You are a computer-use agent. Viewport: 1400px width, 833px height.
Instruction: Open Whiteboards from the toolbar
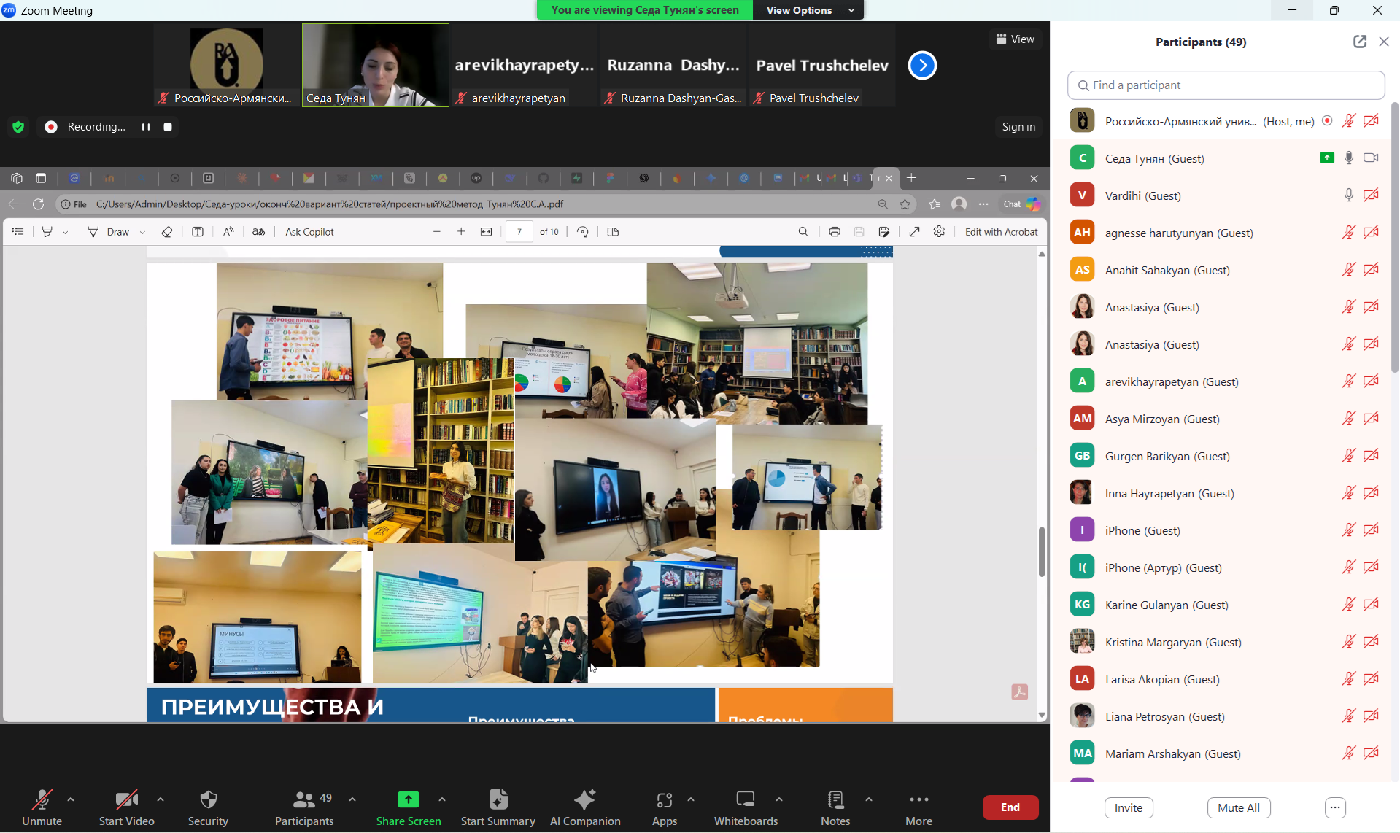[x=745, y=801]
